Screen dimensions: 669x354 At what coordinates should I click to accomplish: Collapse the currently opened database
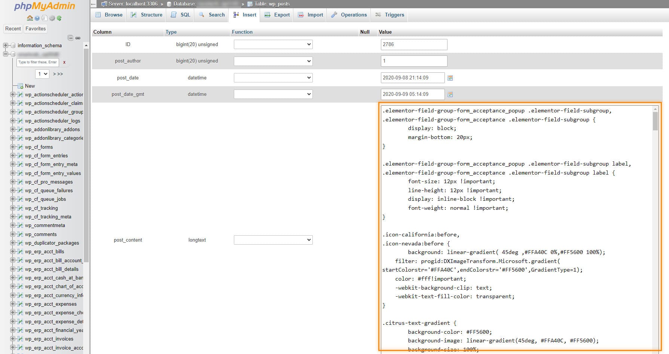[x=5, y=54]
